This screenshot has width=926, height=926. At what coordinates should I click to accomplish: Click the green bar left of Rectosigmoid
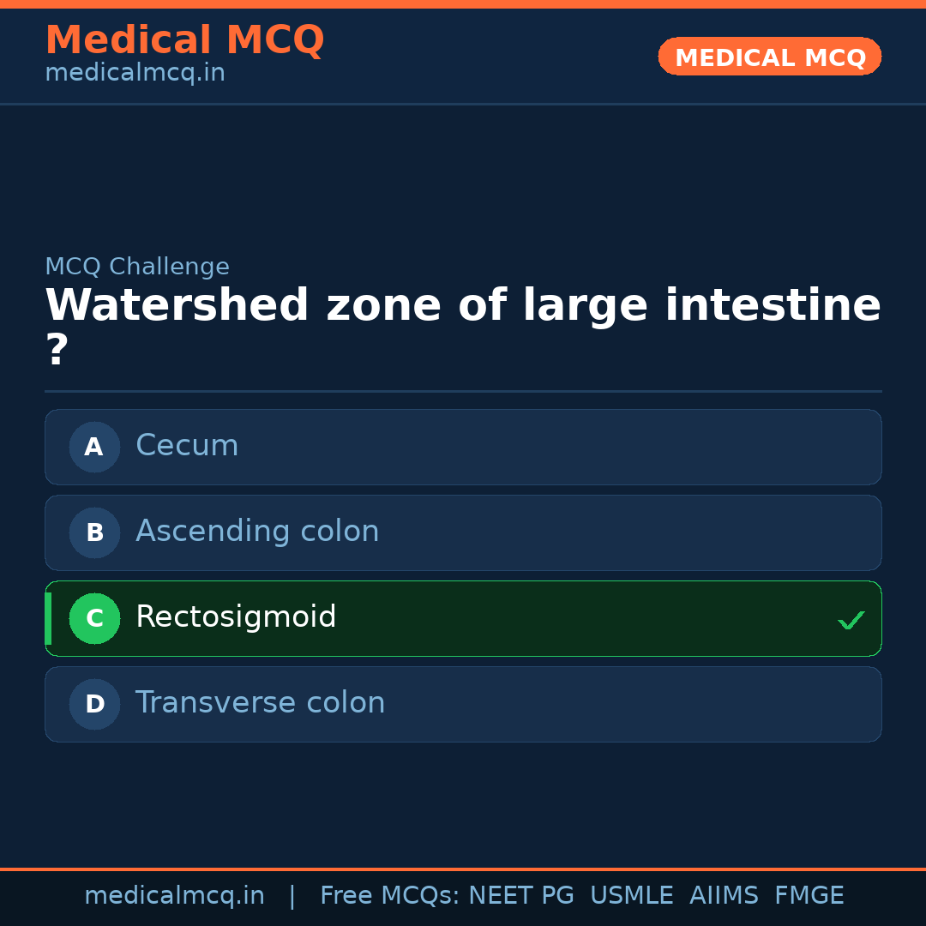click(x=48, y=618)
